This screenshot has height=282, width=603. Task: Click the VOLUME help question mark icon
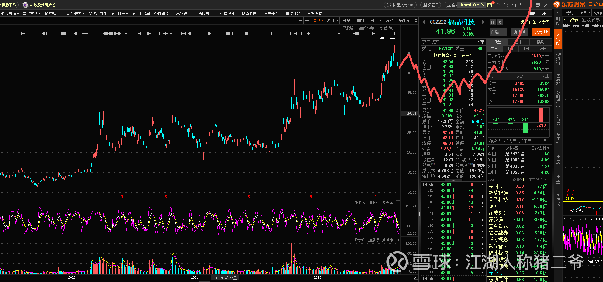pyautogui.click(x=565, y=262)
